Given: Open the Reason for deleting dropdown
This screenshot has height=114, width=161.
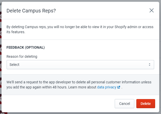Looking at the screenshot, I should click(80, 65).
